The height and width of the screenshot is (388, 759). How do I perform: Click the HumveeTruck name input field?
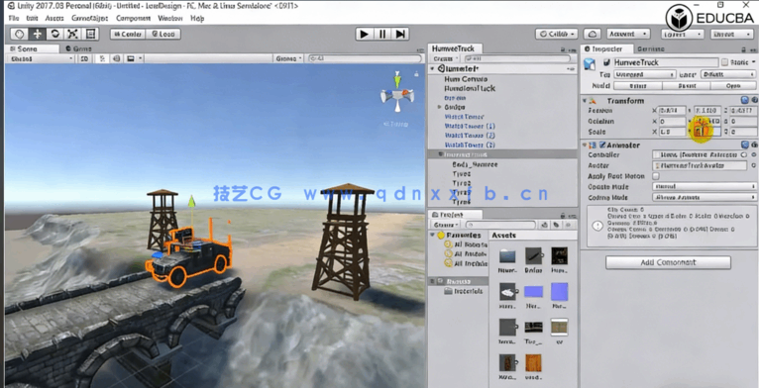(x=666, y=62)
